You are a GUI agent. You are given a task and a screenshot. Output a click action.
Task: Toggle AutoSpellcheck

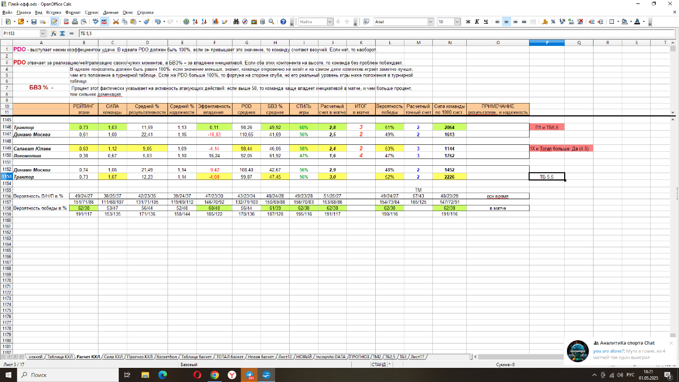point(104,22)
